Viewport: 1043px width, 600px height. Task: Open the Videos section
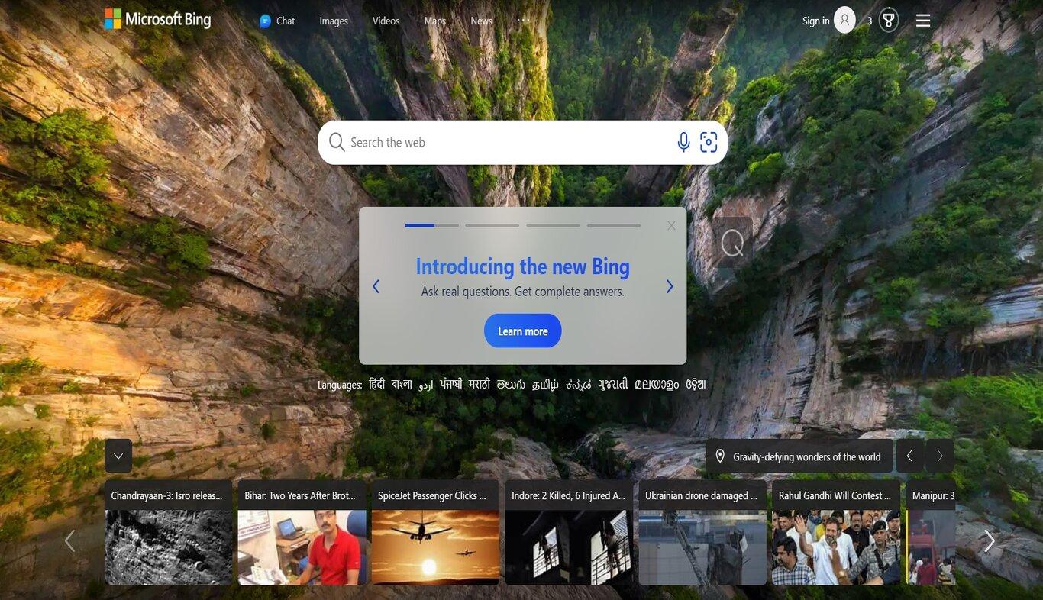(386, 21)
